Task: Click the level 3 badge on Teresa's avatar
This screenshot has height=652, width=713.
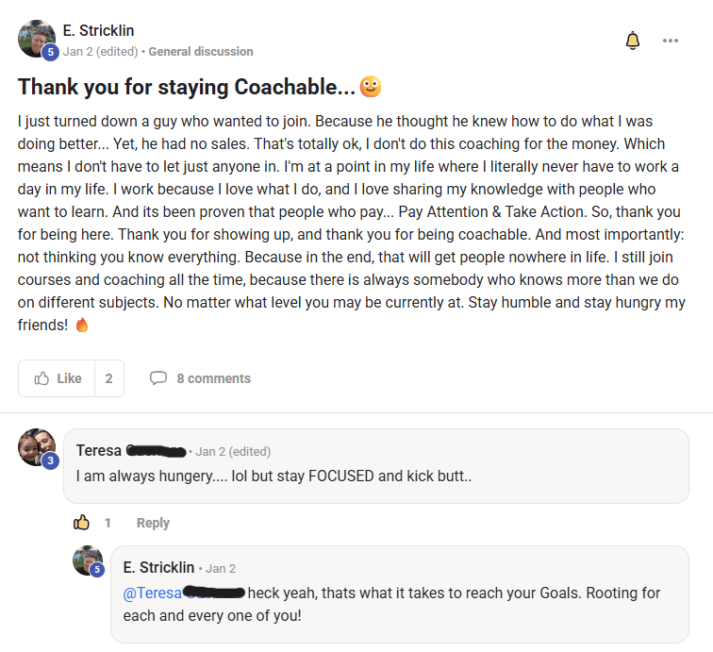Action: (x=51, y=460)
